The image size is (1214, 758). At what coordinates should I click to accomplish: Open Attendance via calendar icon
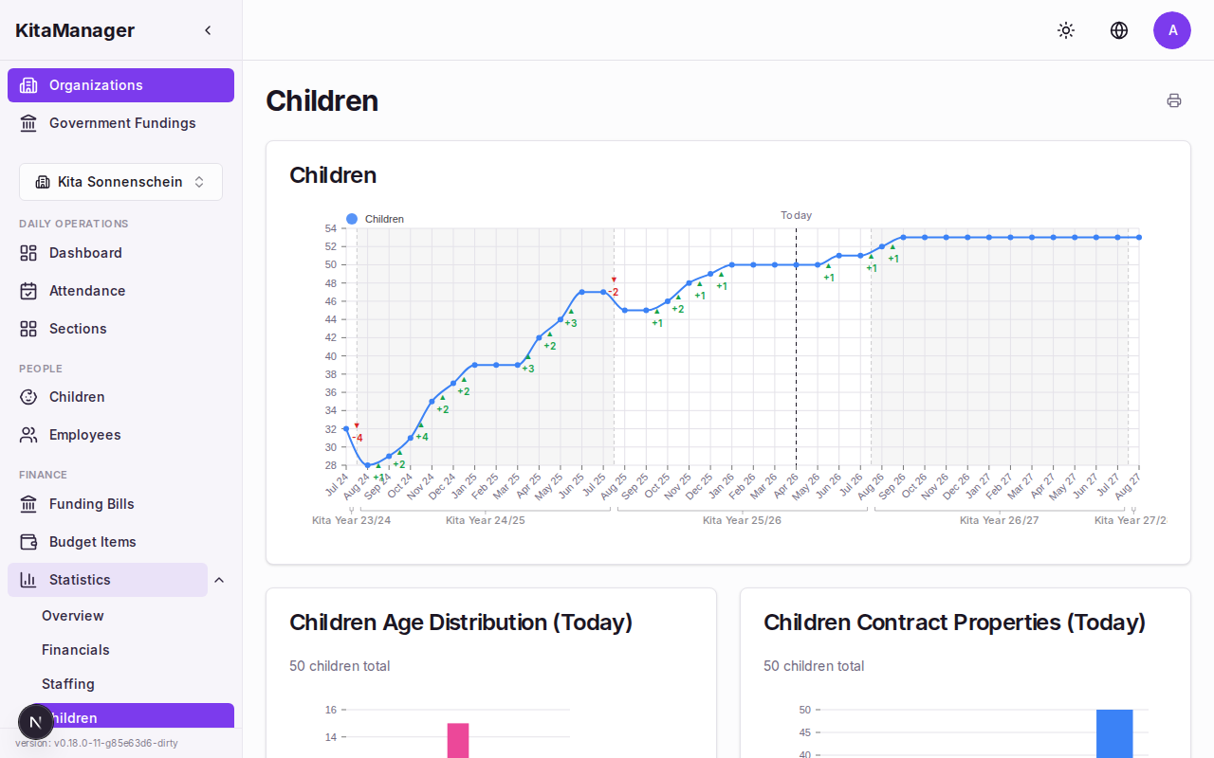[x=28, y=291]
